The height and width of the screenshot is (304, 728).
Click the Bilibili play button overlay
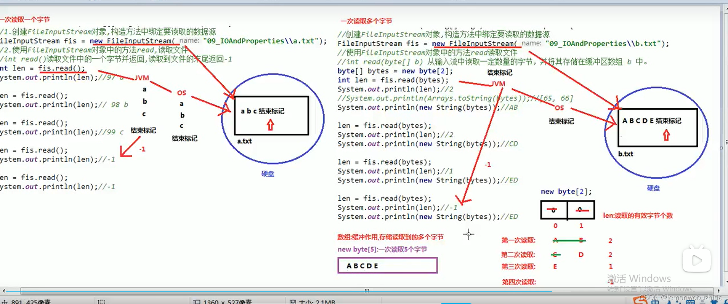point(696,260)
